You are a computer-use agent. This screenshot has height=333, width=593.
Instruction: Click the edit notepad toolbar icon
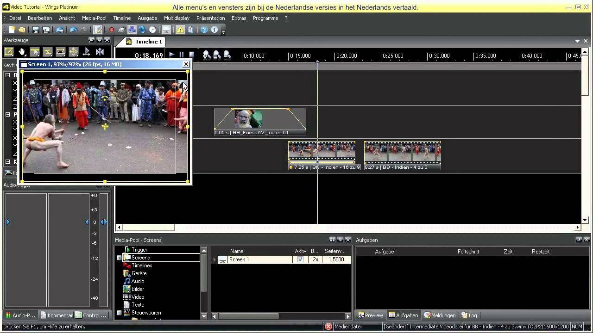click(98, 30)
